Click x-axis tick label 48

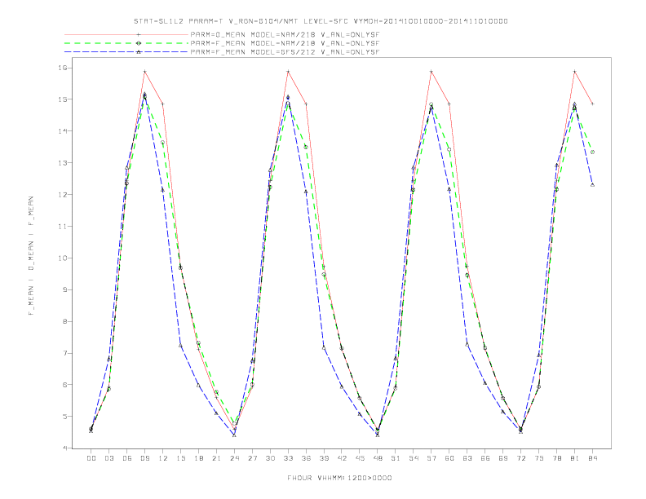point(378,458)
